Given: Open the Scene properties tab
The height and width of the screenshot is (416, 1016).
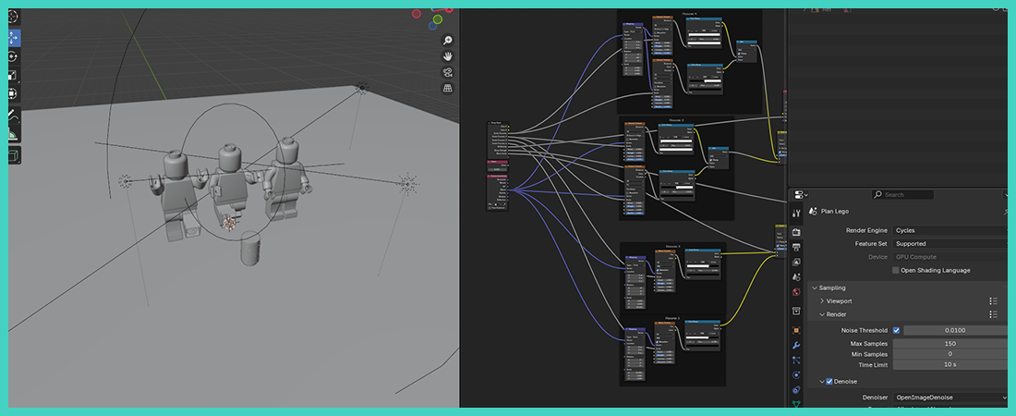Looking at the screenshot, I should tap(796, 276).
